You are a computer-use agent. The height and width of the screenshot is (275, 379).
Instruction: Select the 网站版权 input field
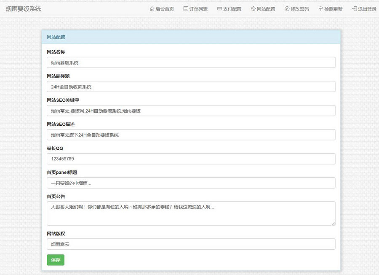click(x=191, y=244)
